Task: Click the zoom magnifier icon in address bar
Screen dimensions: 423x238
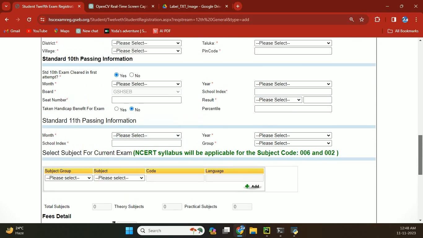Action: pyautogui.click(x=351, y=20)
